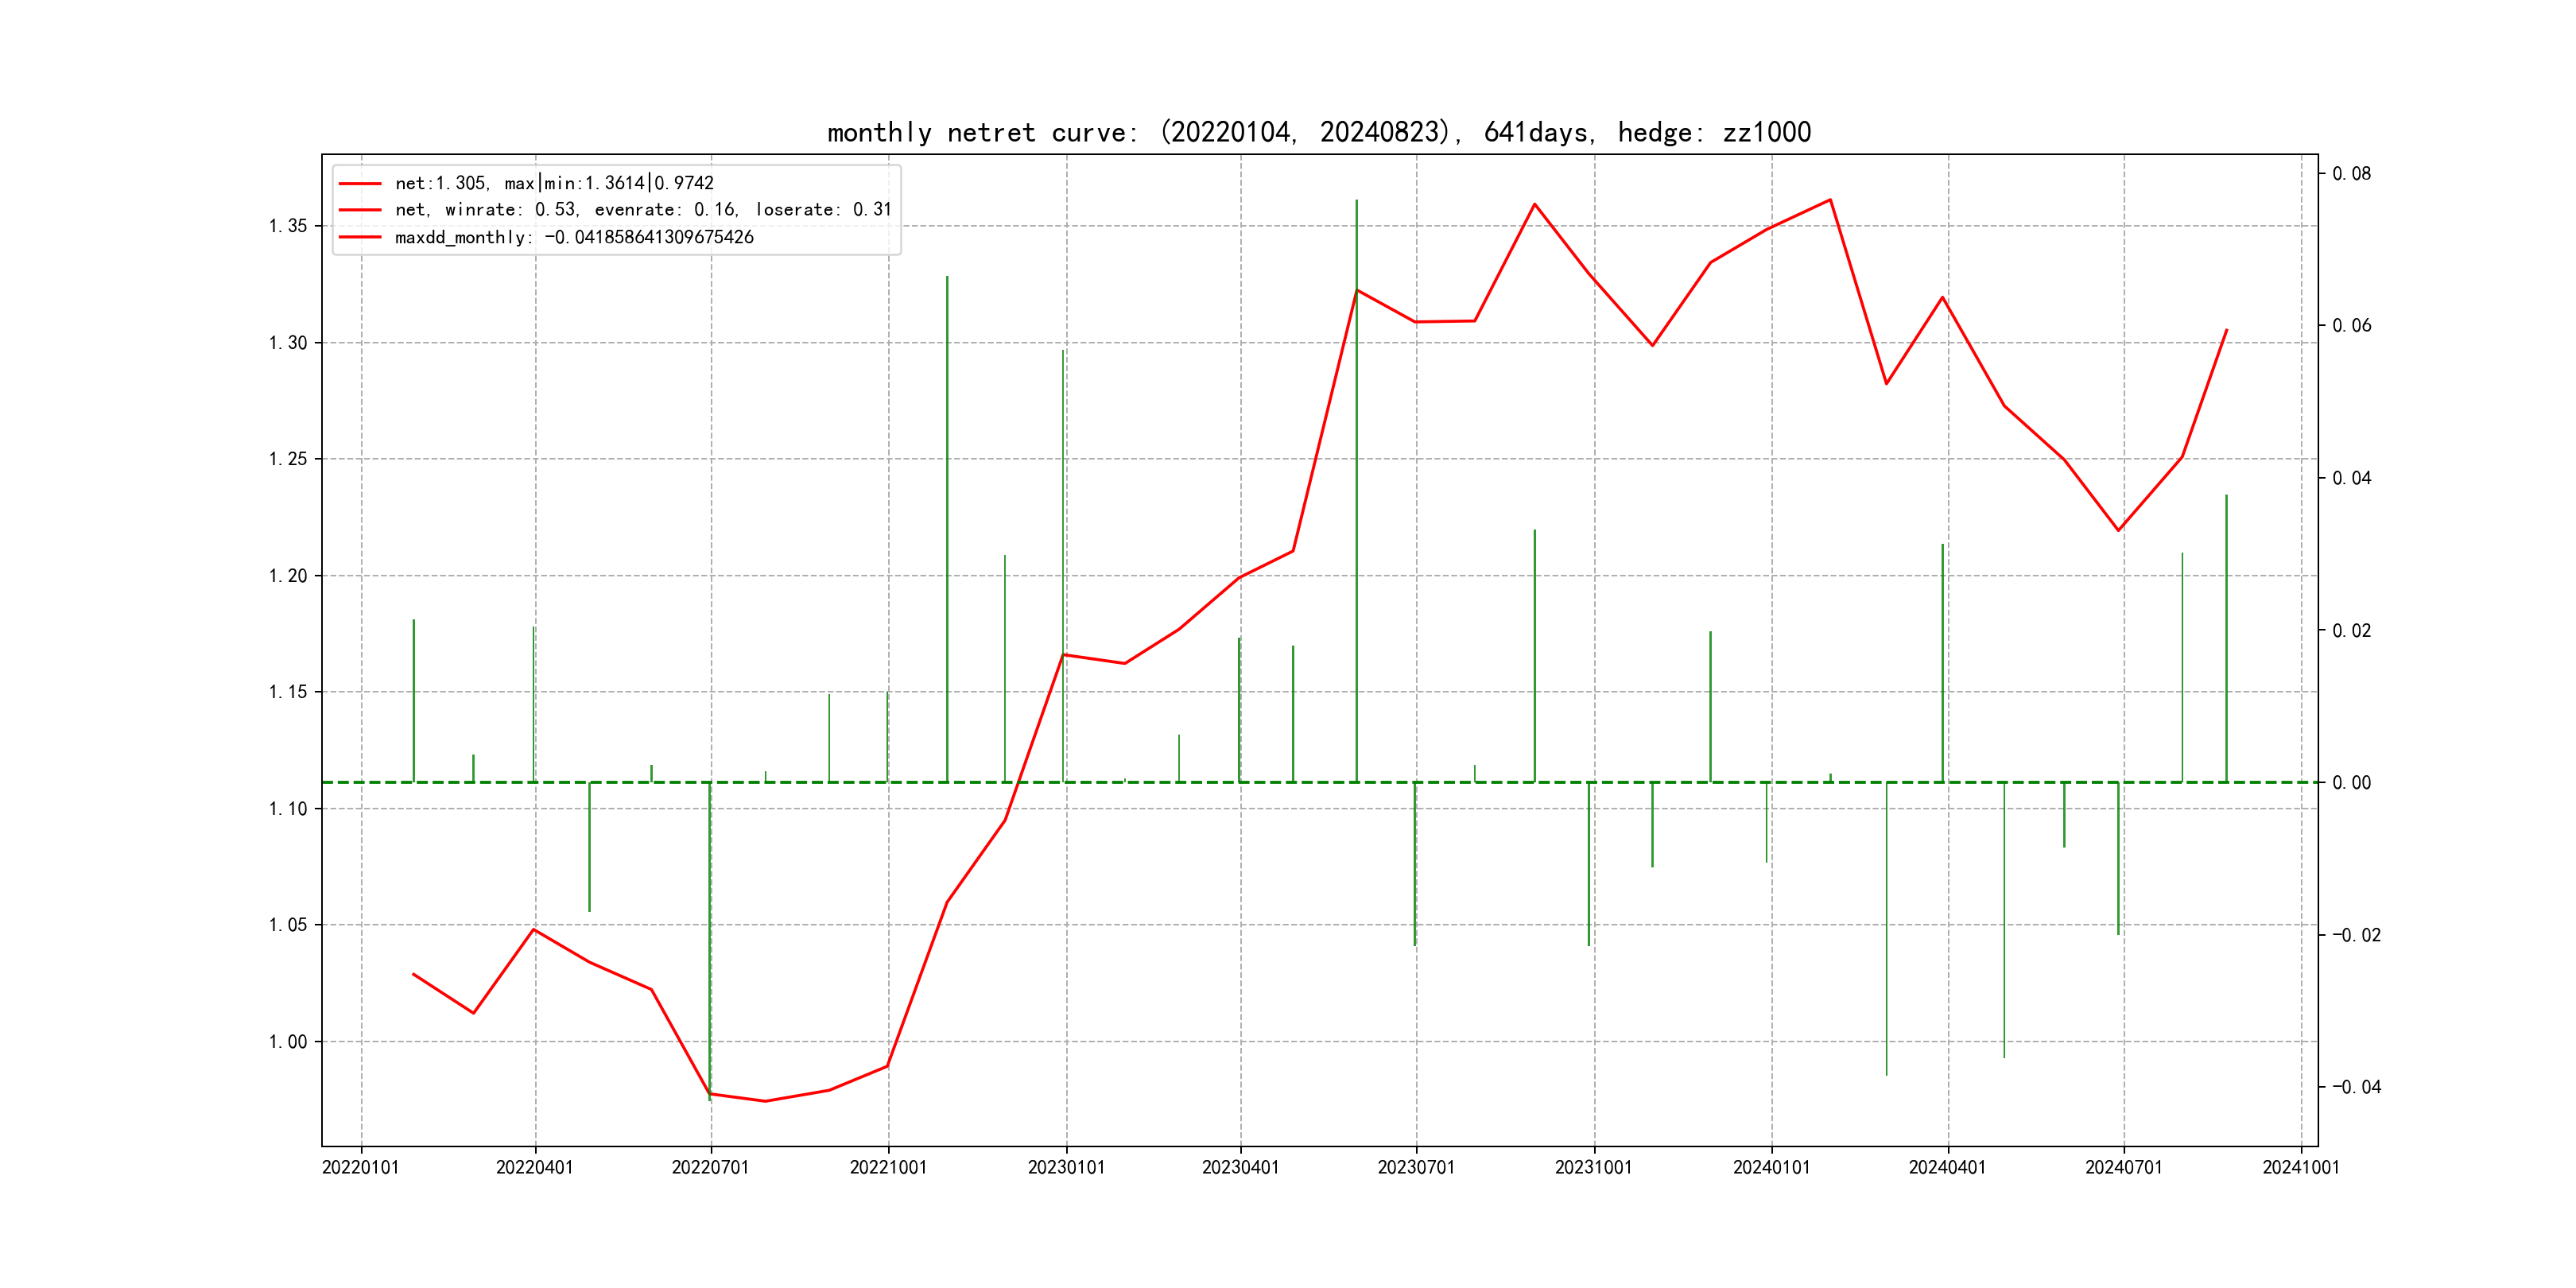Click the 1.35 left axis label
2576x1288 pixels.
[288, 226]
